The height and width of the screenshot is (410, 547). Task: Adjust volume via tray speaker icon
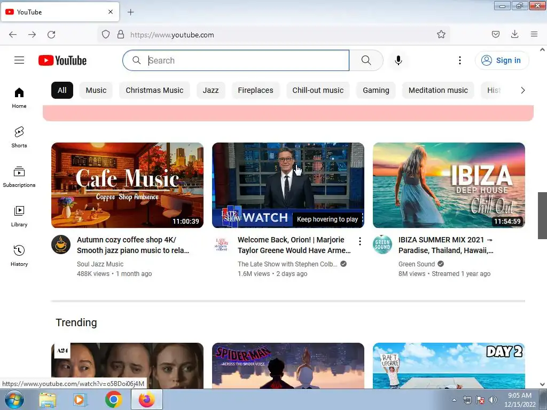pos(493,400)
